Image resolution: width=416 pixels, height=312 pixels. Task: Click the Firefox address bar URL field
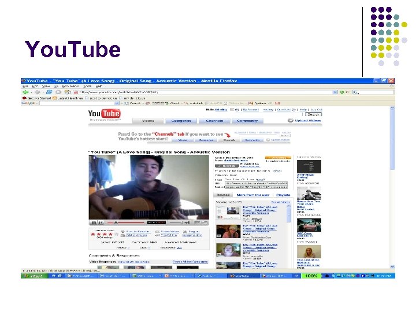click(x=203, y=92)
